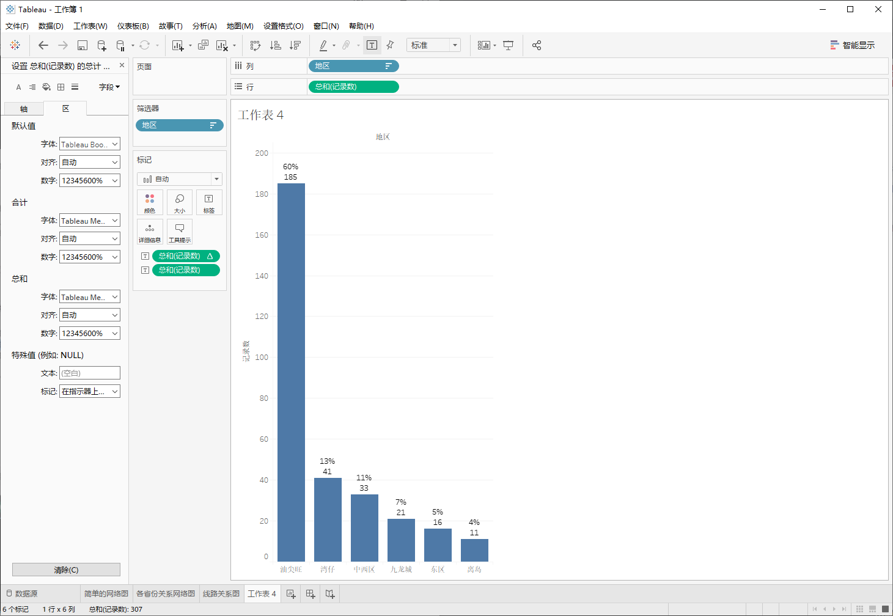Click the Show/hide cards icon

(483, 45)
